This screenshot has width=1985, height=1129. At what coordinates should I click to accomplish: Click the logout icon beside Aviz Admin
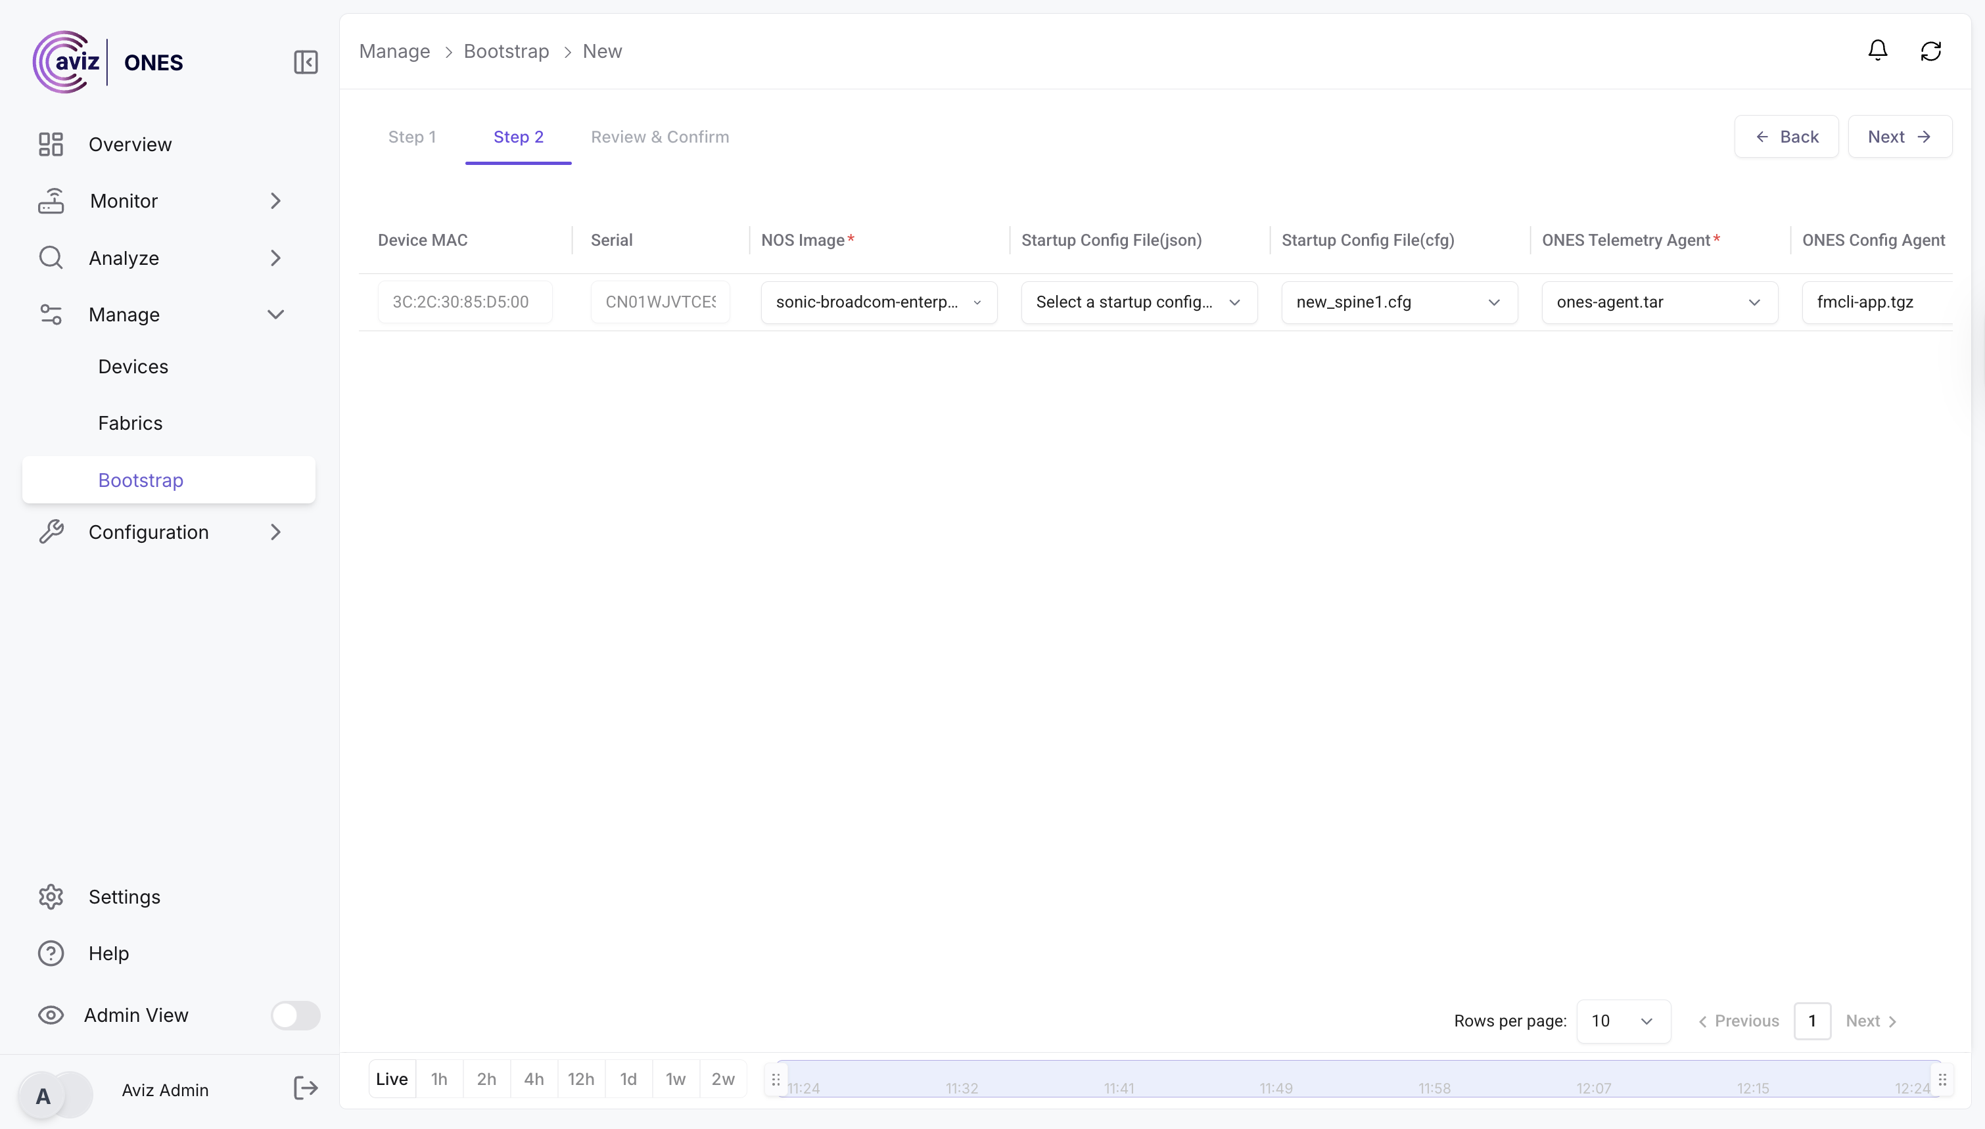(306, 1089)
